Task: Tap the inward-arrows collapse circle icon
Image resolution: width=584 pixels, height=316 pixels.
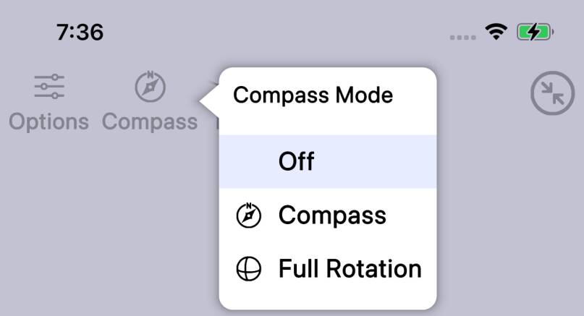Action: tap(552, 94)
